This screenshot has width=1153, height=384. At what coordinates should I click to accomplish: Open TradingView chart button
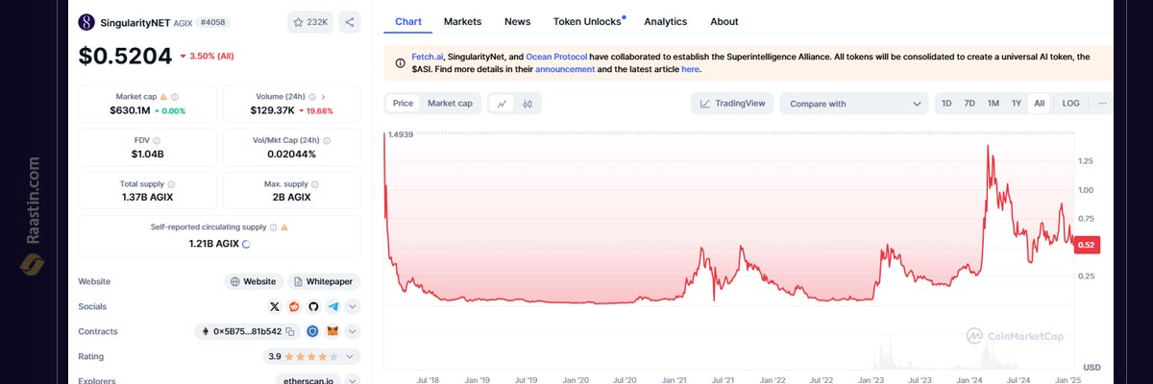click(732, 104)
